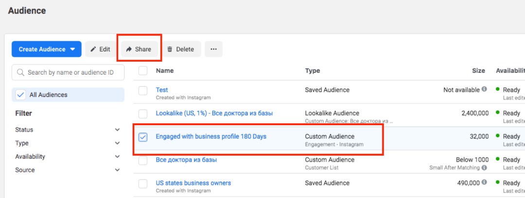Click the info icon beside 490,000 size

pyautogui.click(x=484, y=183)
